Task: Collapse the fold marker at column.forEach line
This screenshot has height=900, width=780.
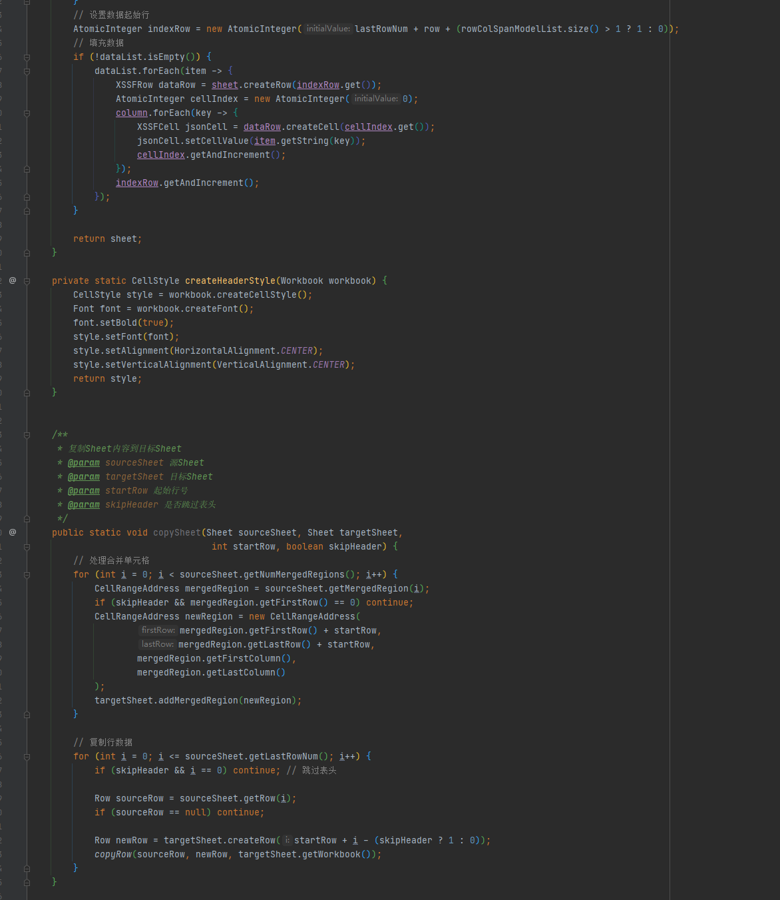Action: click(27, 113)
